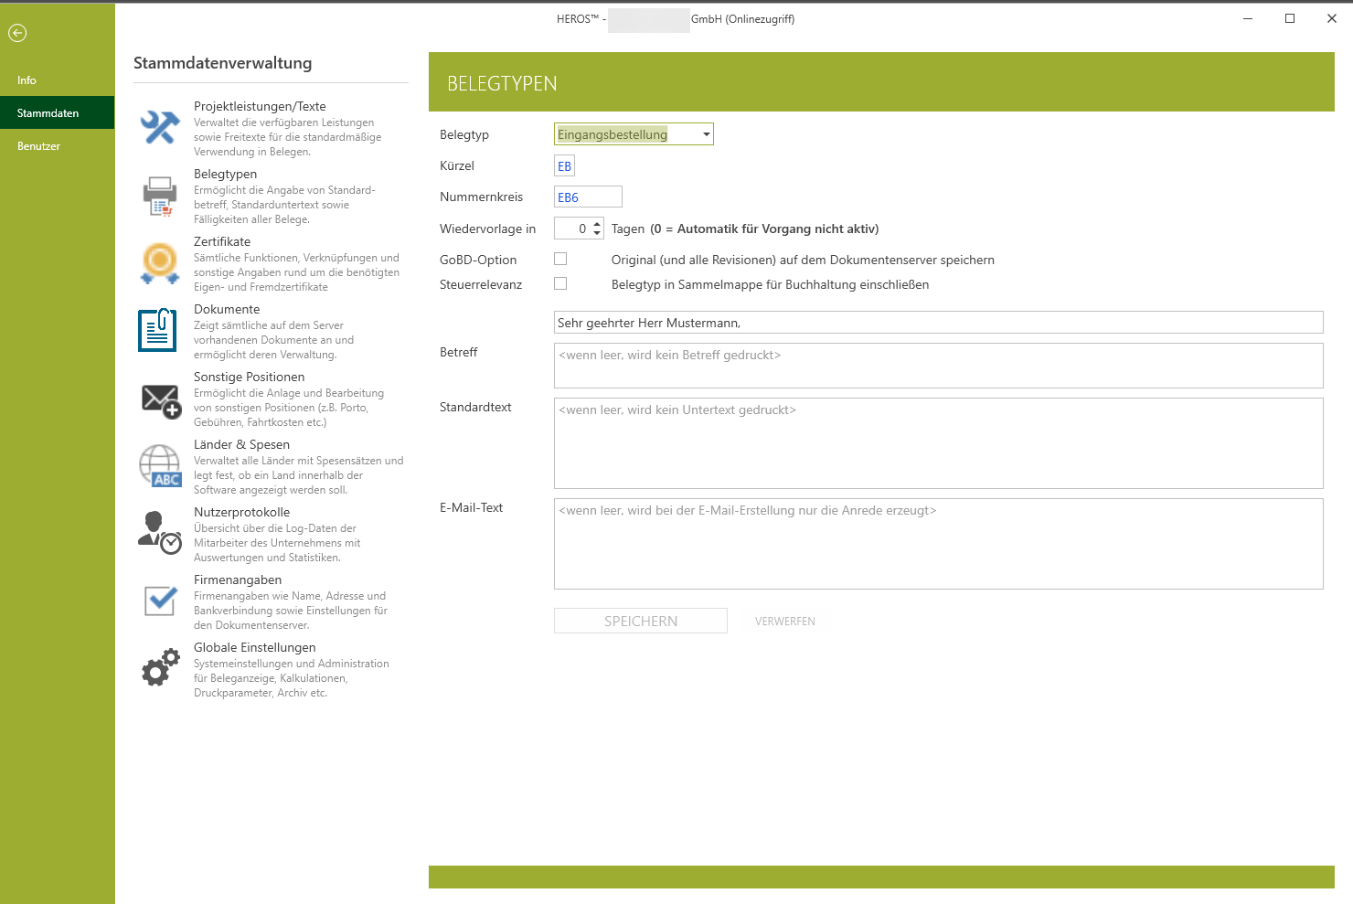Open the Benutzer menu item
The image size is (1353, 904).
click(38, 146)
